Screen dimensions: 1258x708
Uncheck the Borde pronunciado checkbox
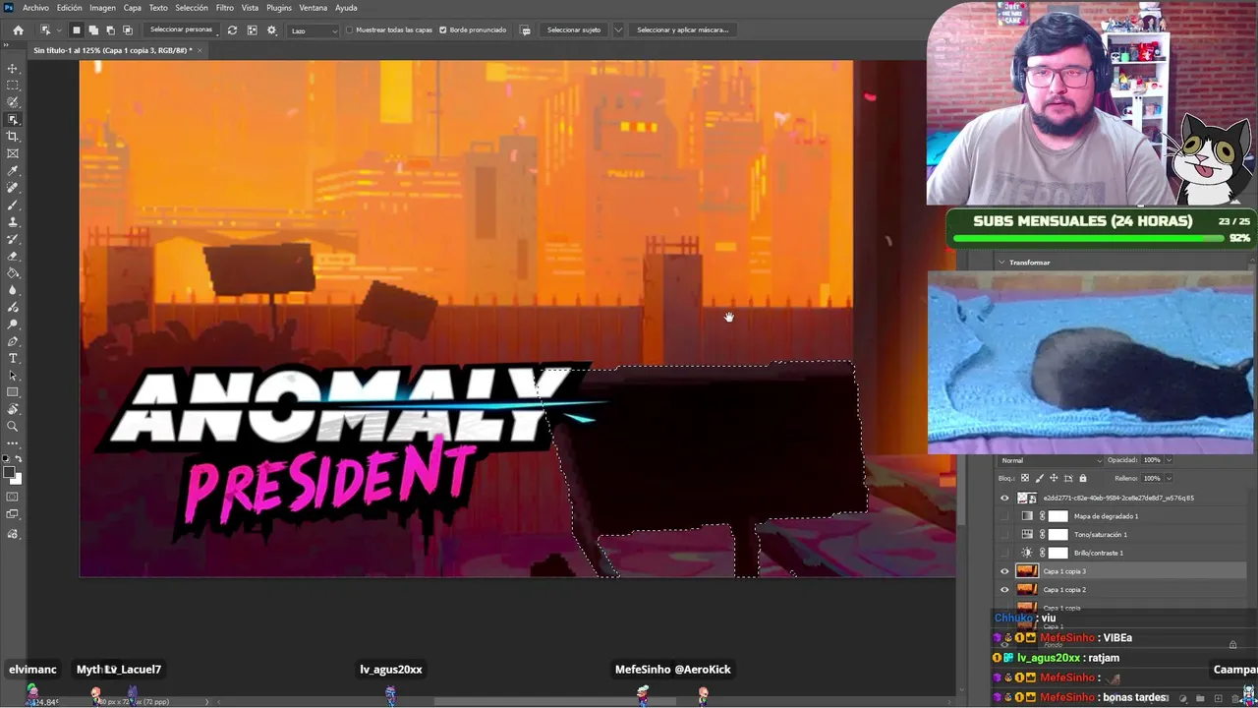tap(443, 30)
